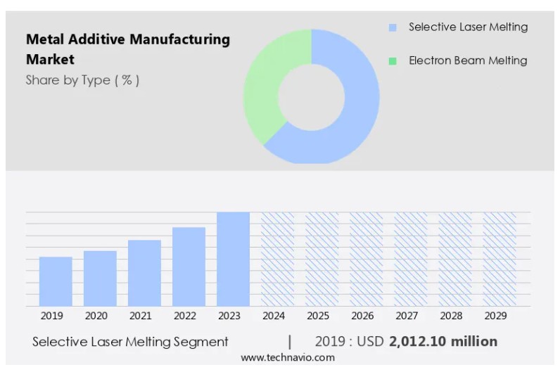
Task: Click the green Electron Beam Melting legend swatch
Action: coord(393,61)
